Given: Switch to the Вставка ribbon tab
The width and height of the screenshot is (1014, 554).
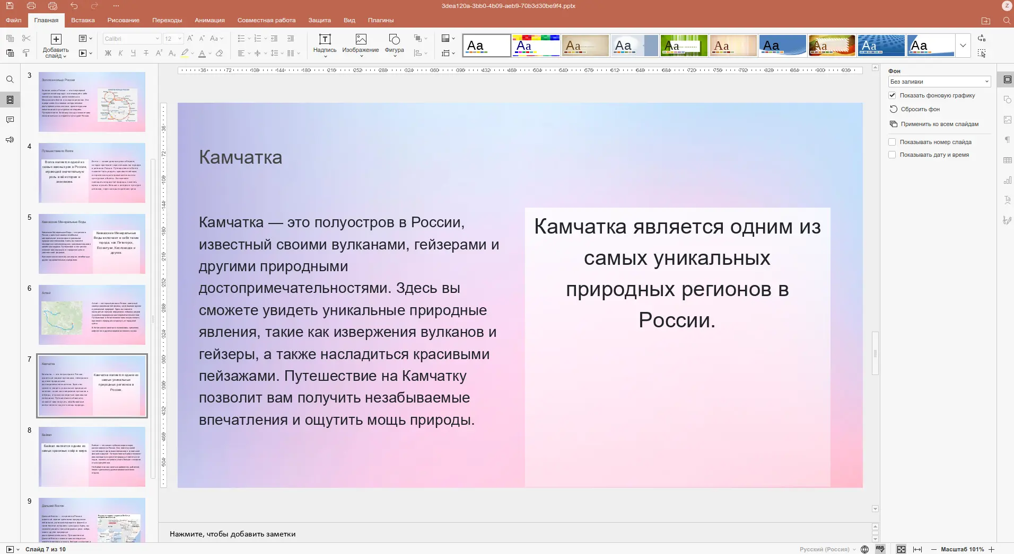Looking at the screenshot, I should pos(82,20).
